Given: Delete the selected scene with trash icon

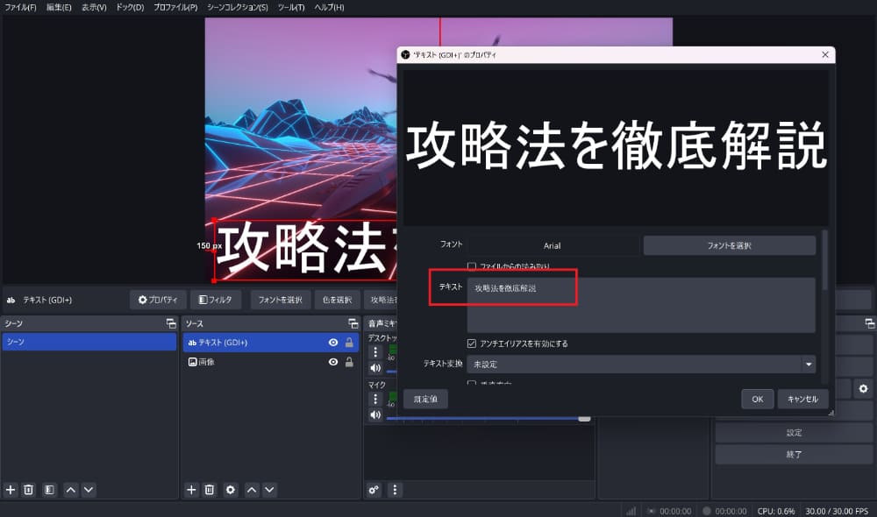Looking at the screenshot, I should click(x=29, y=490).
